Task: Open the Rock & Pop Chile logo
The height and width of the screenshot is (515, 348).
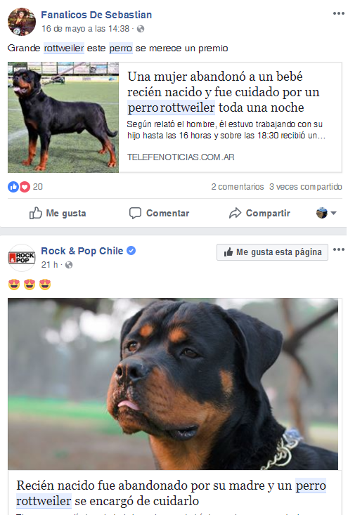Action: (x=22, y=258)
